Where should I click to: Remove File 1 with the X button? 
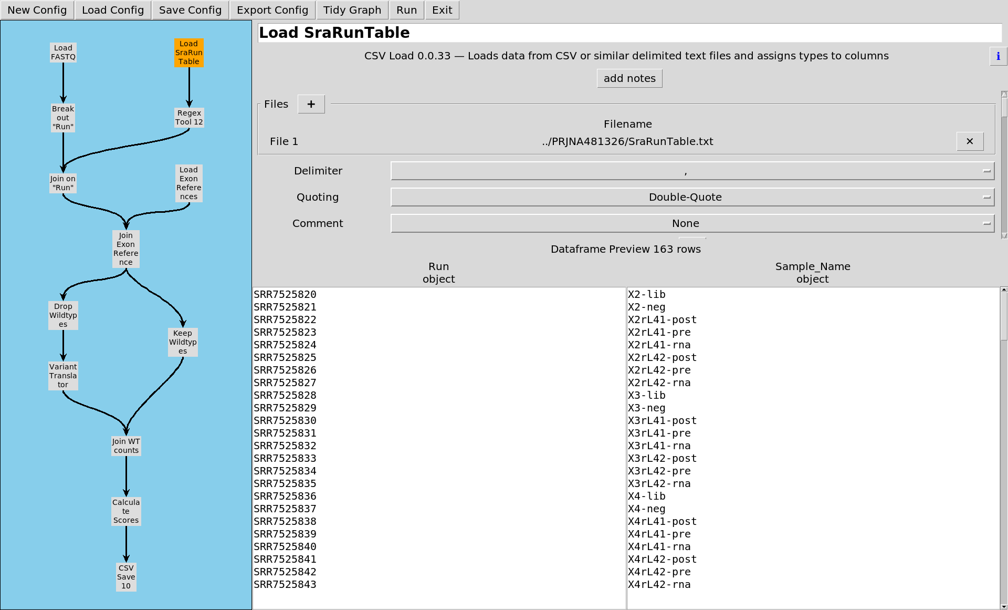[x=970, y=141]
